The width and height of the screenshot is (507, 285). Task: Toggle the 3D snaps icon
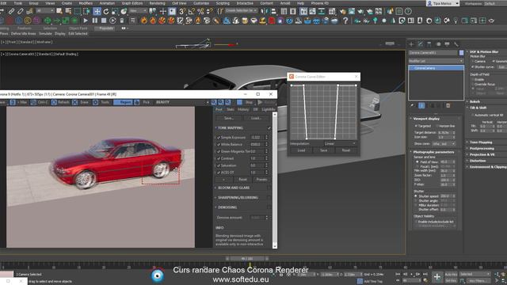tap(182, 12)
